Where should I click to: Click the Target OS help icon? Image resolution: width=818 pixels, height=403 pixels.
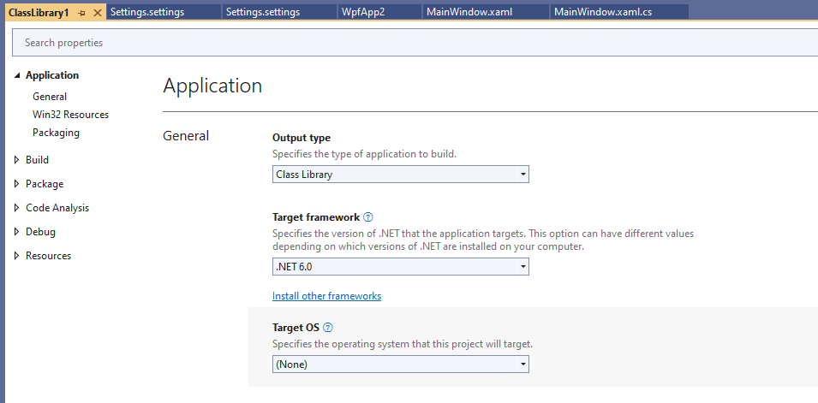[328, 327]
